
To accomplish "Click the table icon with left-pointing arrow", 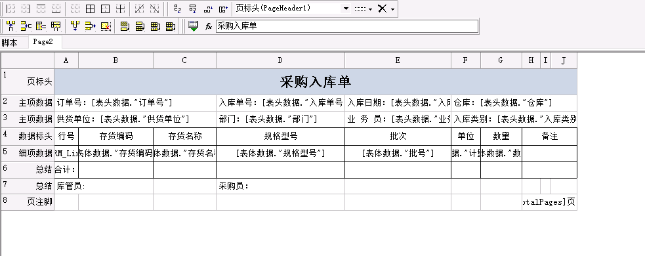I will pyautogui.click(x=41, y=27).
